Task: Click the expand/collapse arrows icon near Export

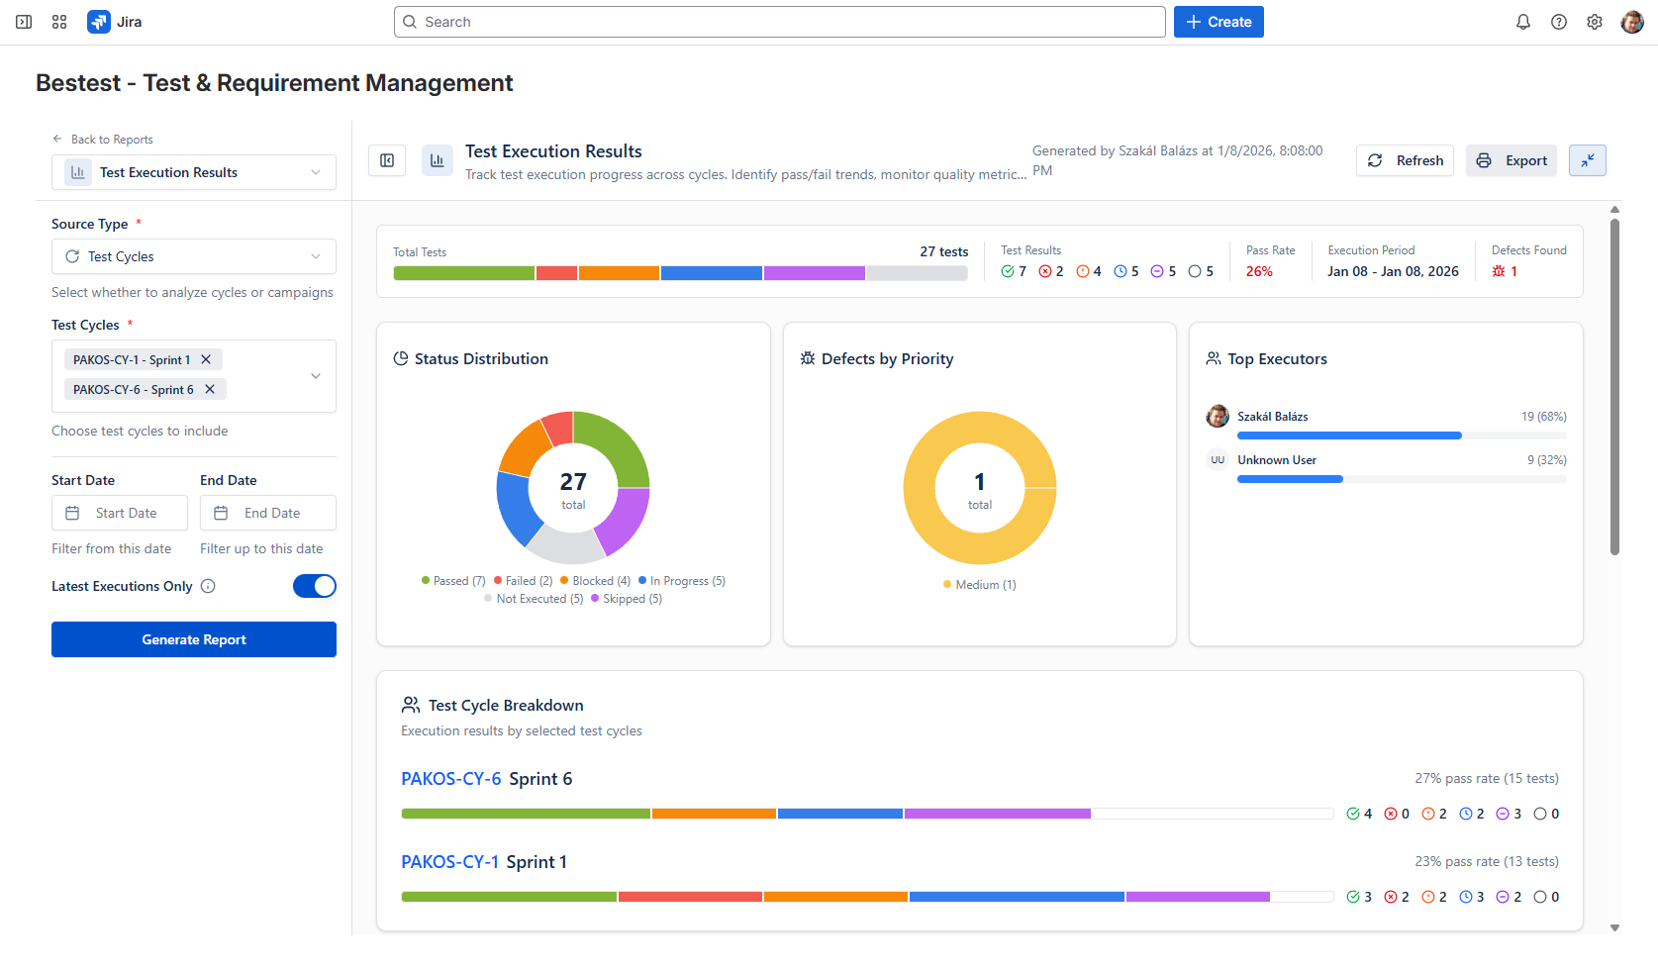Action: click(1587, 159)
